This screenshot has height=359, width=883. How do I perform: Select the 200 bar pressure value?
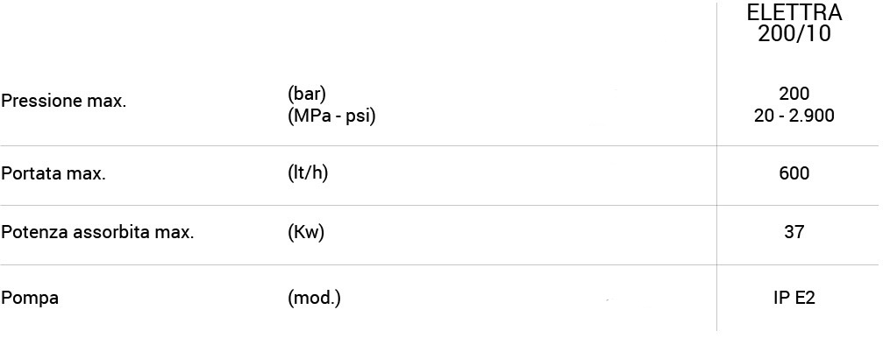click(794, 94)
